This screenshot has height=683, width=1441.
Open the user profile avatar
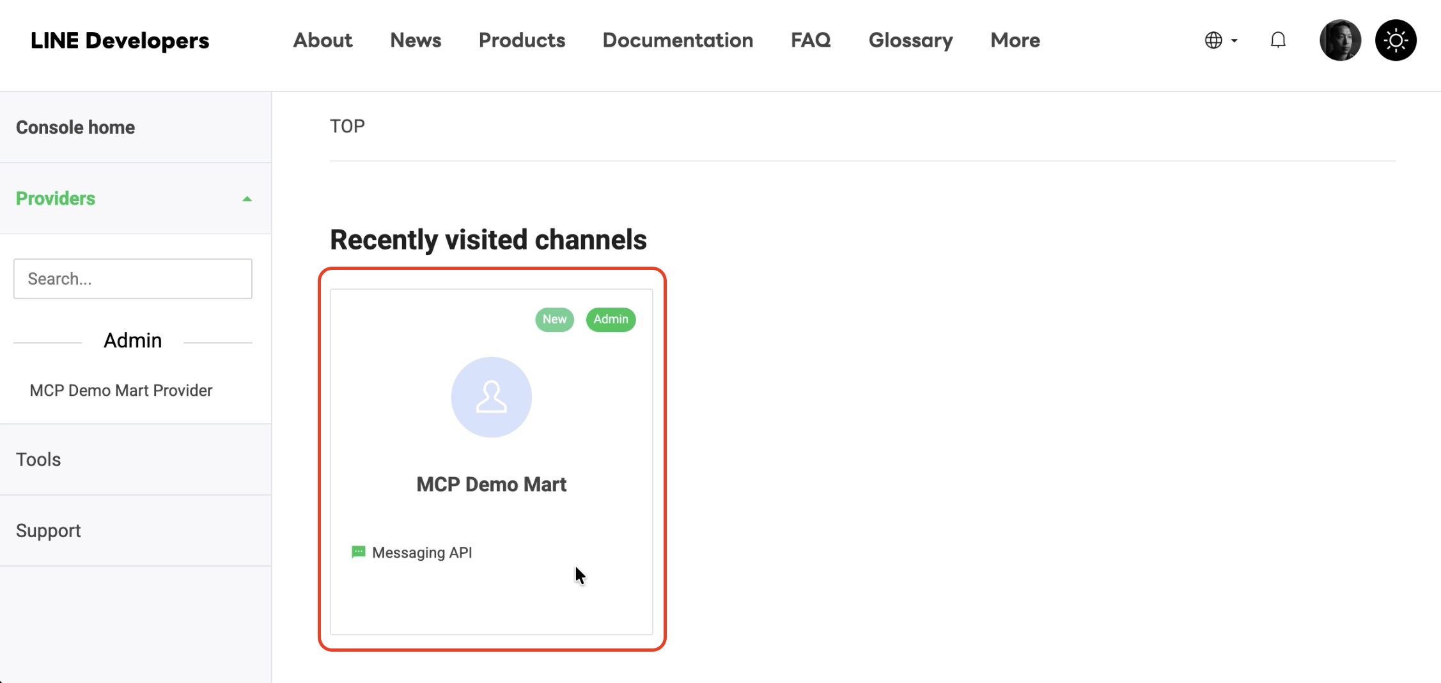click(1340, 40)
